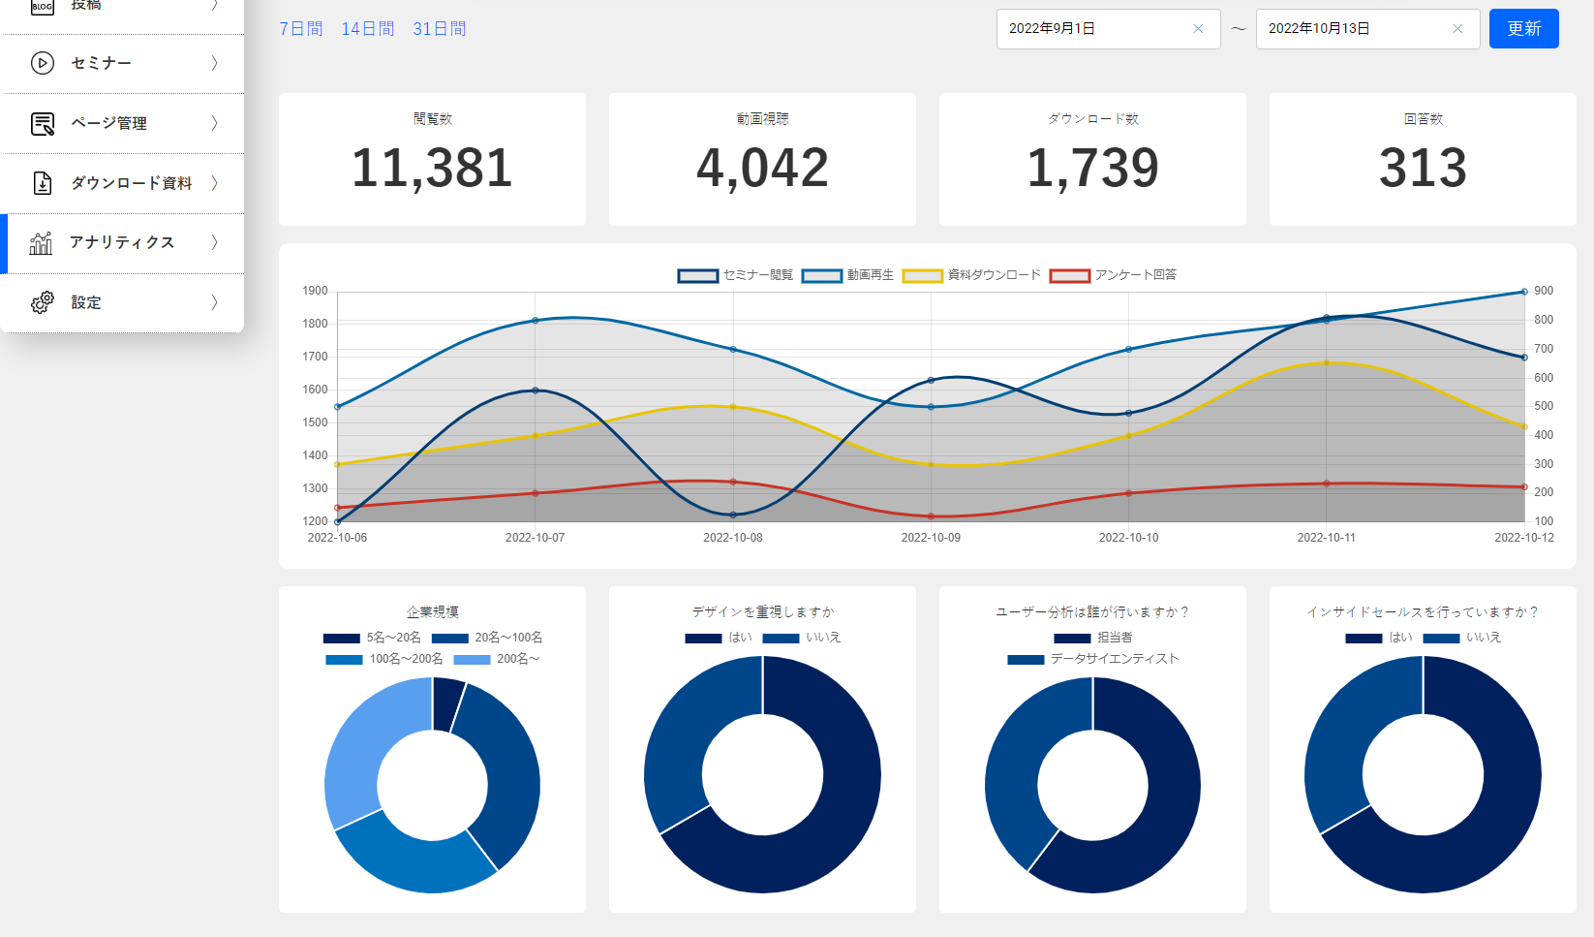The image size is (1594, 937).
Task: Open アナリティクス menu item
Action: tap(122, 243)
